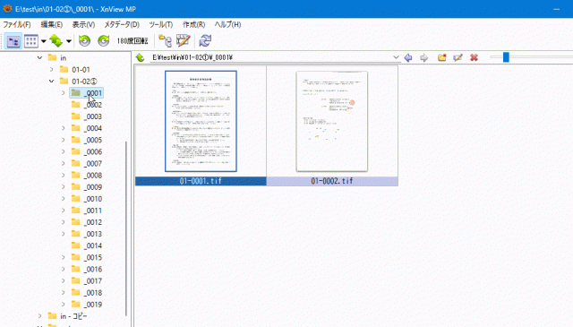
Task: Open the ツール(T) menu
Action: pyautogui.click(x=161, y=24)
